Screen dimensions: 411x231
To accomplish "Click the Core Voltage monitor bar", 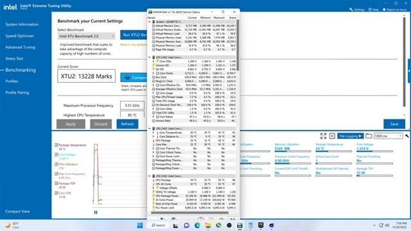I will (375, 151).
